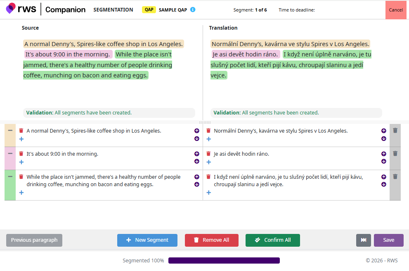This screenshot has height=271, width=409.
Task: Collapse the pink second segment row
Action: click(x=10, y=154)
